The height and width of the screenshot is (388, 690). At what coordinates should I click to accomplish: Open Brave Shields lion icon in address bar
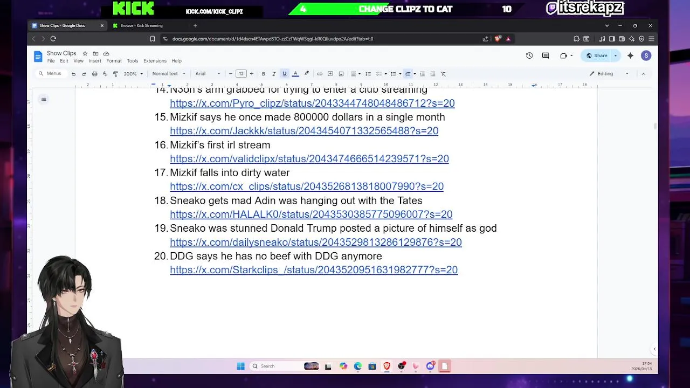497,39
